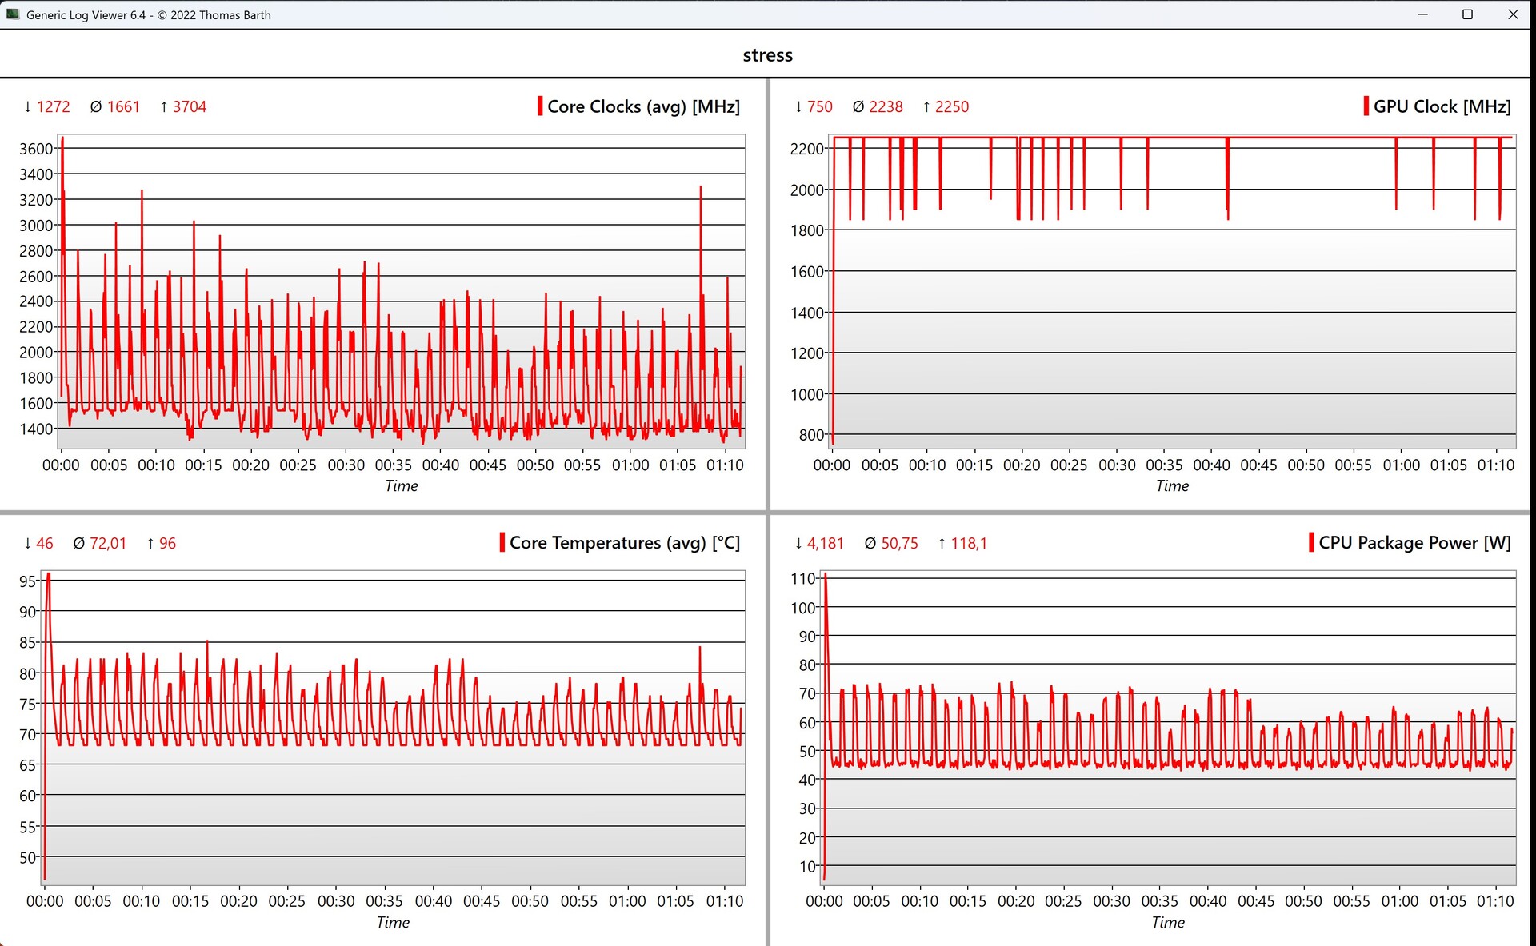
Task: Click Core Temperatures average value 72,01
Action: pyautogui.click(x=108, y=544)
